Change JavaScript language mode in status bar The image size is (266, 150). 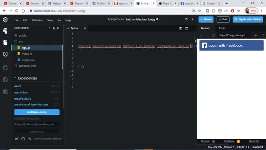[257, 147]
